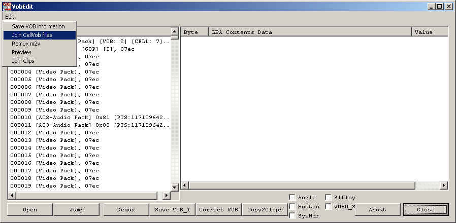The height and width of the screenshot is (223, 456).
Task: Click the Value column header
Action: tap(430, 32)
